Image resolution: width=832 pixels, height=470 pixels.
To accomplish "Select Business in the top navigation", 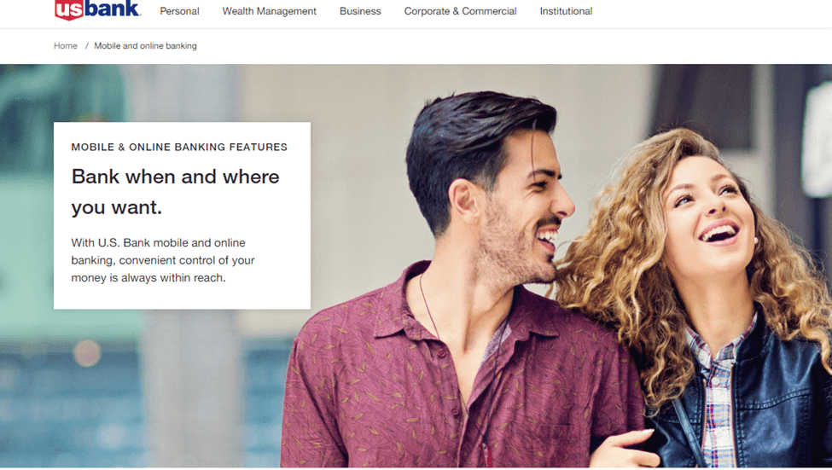I will (360, 11).
